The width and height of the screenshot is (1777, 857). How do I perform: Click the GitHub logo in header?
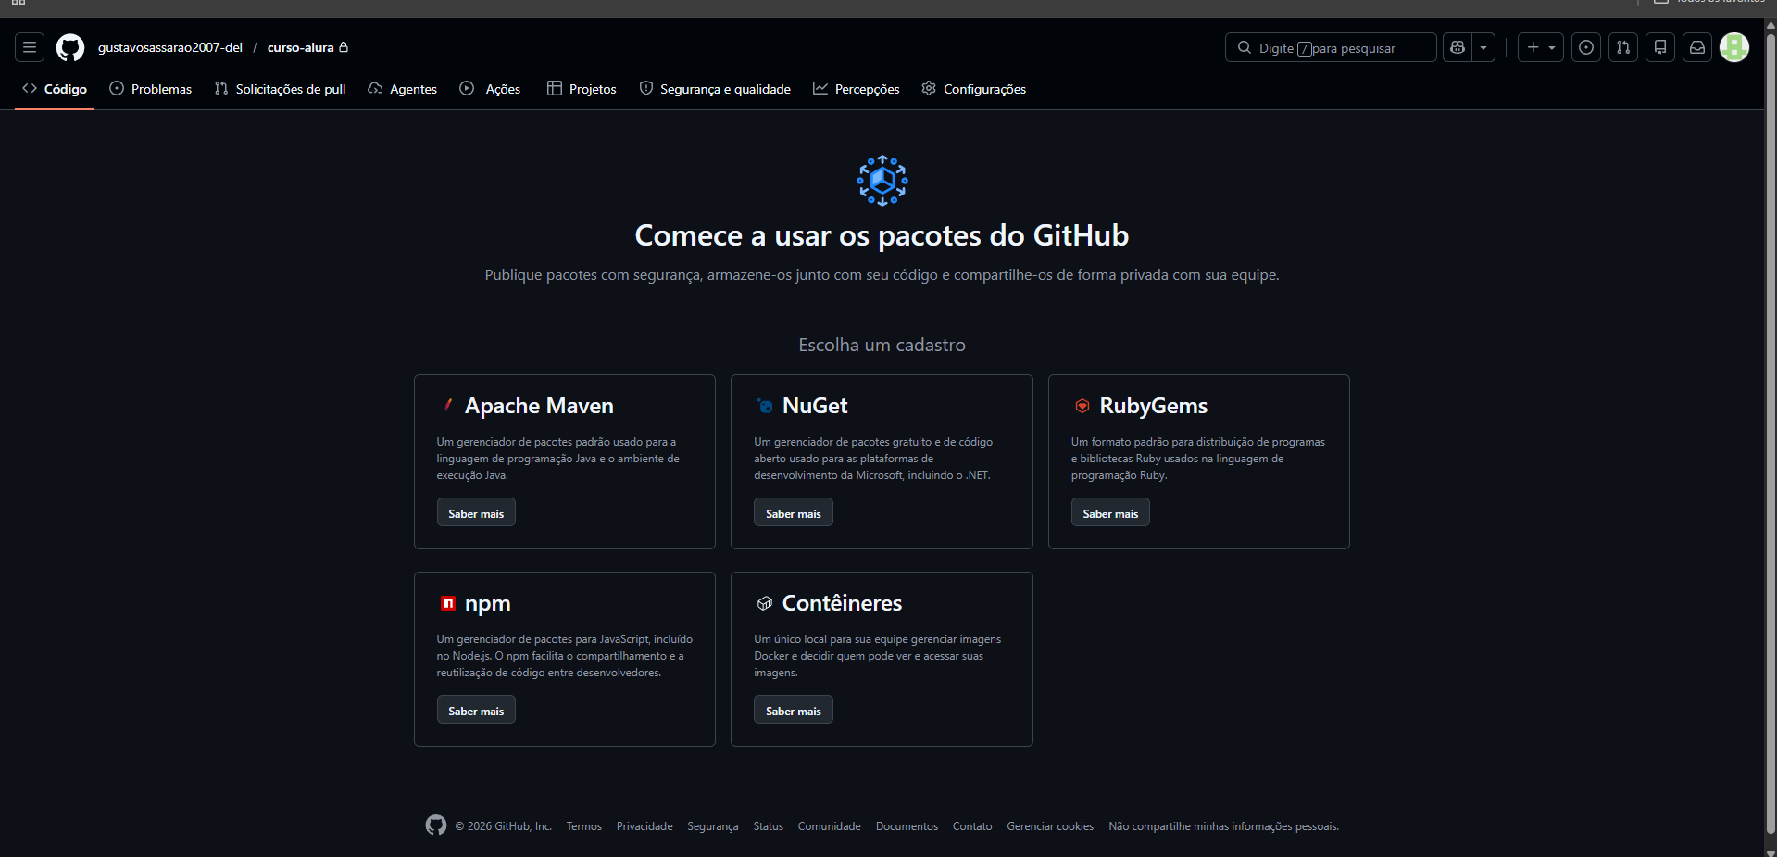[x=70, y=47]
